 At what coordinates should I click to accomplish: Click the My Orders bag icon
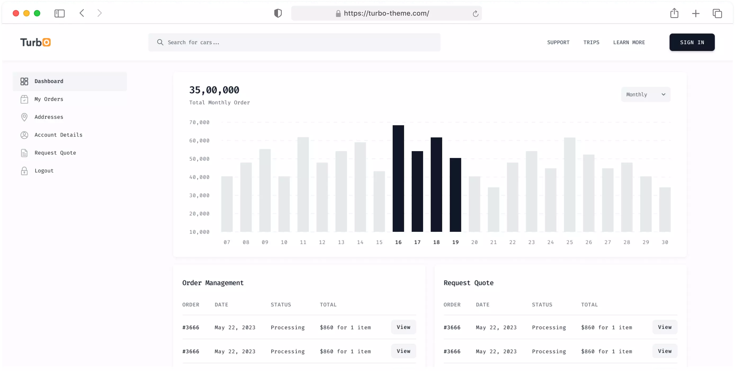pyautogui.click(x=24, y=99)
